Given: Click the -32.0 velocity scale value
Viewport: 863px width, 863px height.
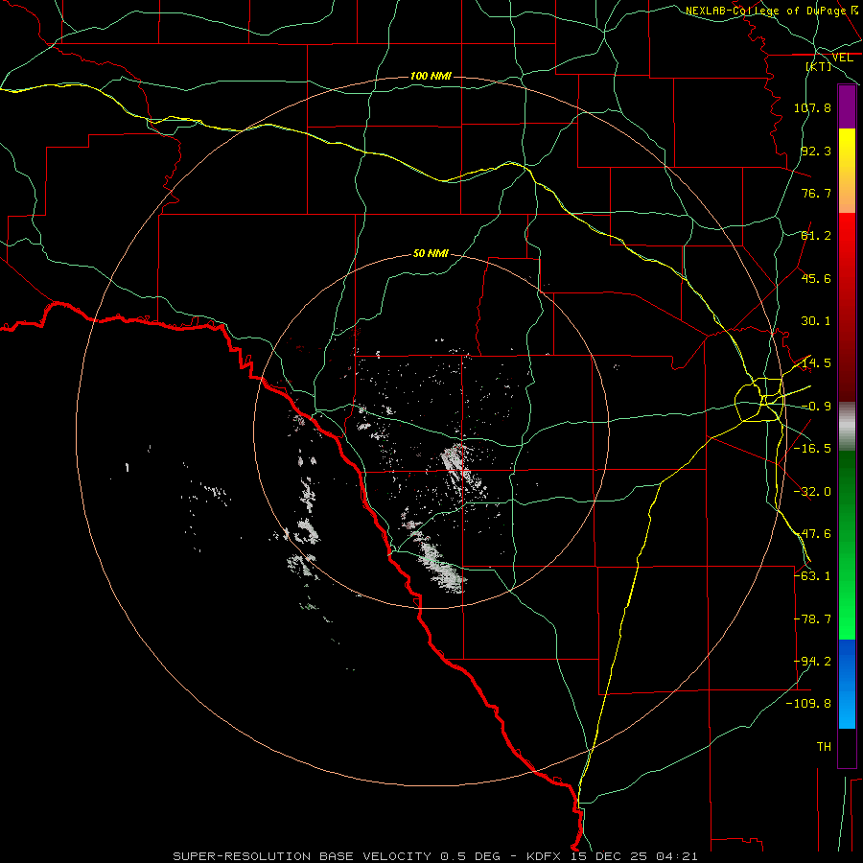Looking at the screenshot, I should click(x=812, y=492).
